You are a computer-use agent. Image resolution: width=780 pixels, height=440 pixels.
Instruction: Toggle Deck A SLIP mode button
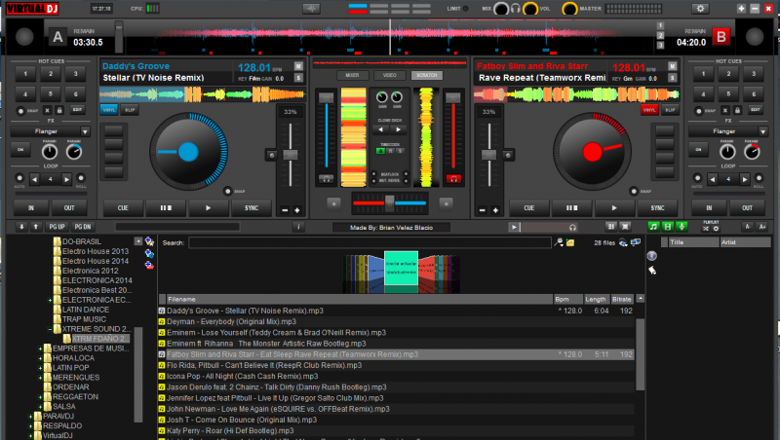click(x=130, y=110)
